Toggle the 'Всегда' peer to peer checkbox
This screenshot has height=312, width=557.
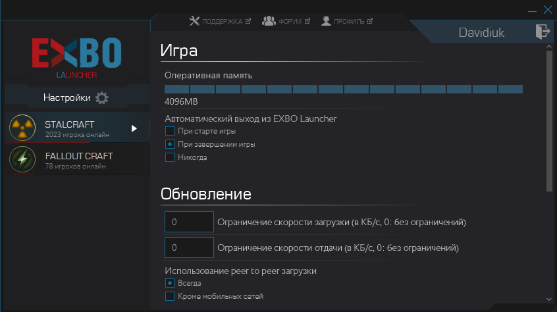[x=170, y=283]
